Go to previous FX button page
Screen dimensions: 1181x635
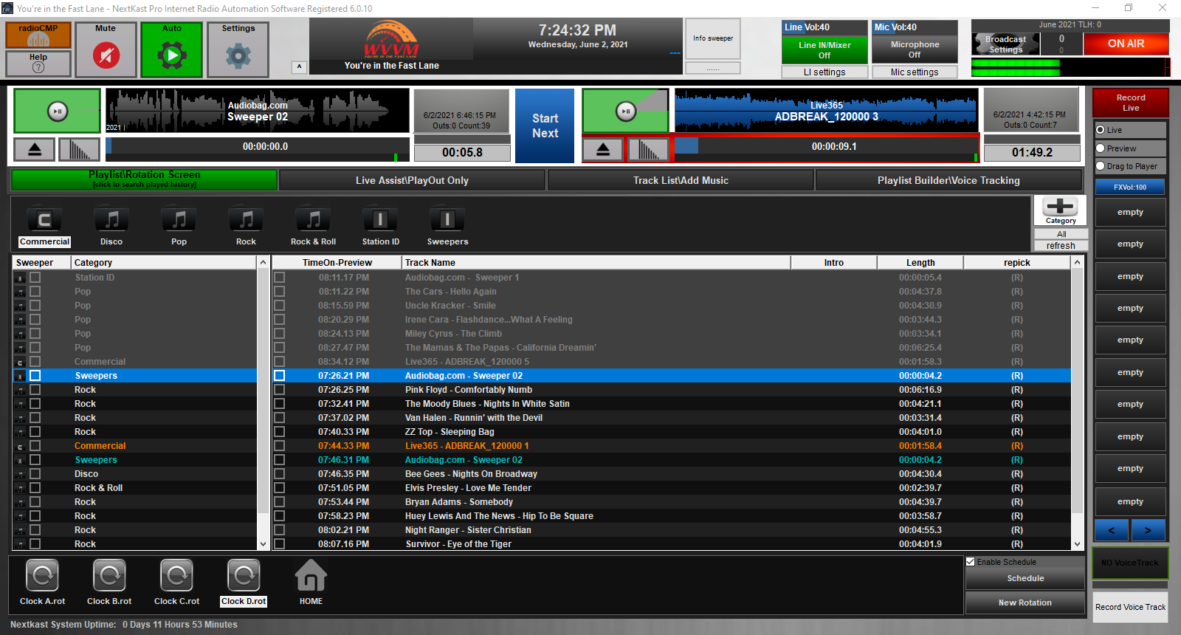(x=1111, y=530)
